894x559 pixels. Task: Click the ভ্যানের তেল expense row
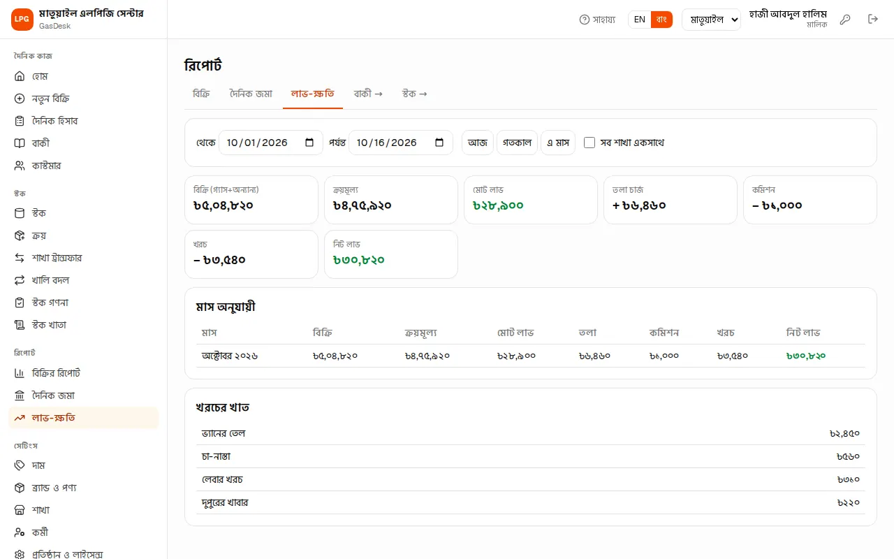531,433
